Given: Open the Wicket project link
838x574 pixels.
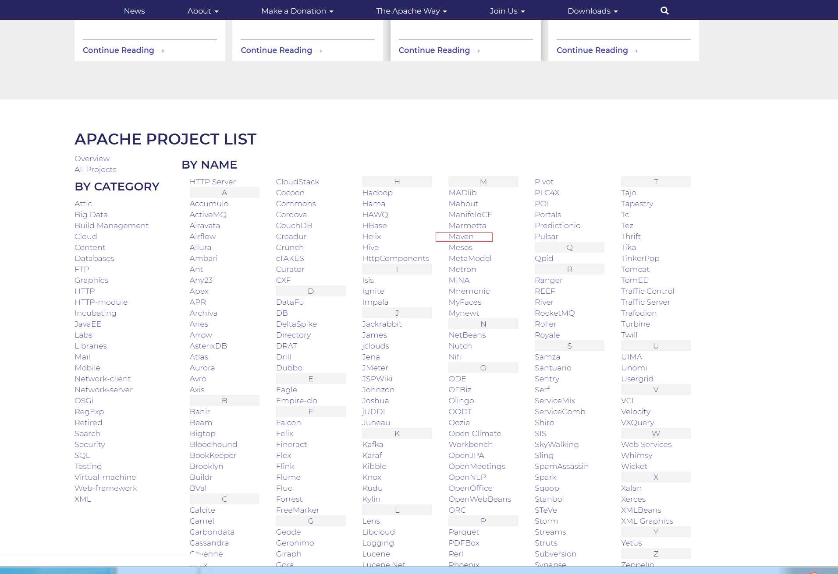Looking at the screenshot, I should (634, 466).
